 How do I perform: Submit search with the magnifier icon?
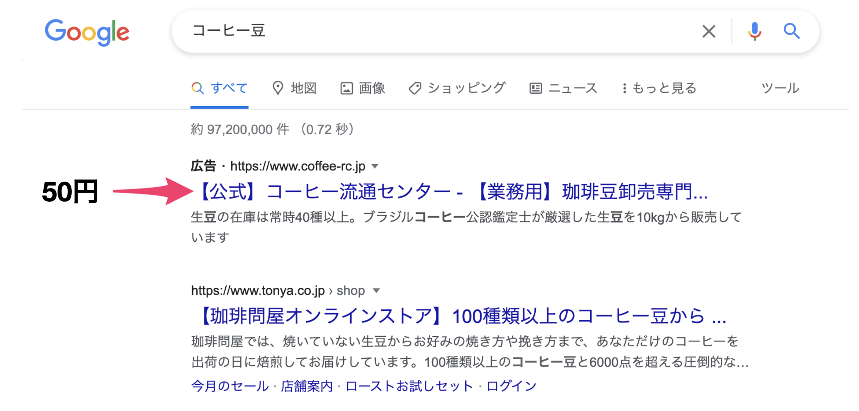tap(791, 31)
